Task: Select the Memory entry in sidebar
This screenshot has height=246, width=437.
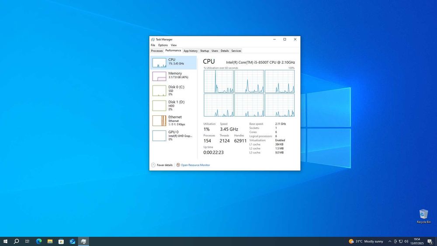Action: 173,76
